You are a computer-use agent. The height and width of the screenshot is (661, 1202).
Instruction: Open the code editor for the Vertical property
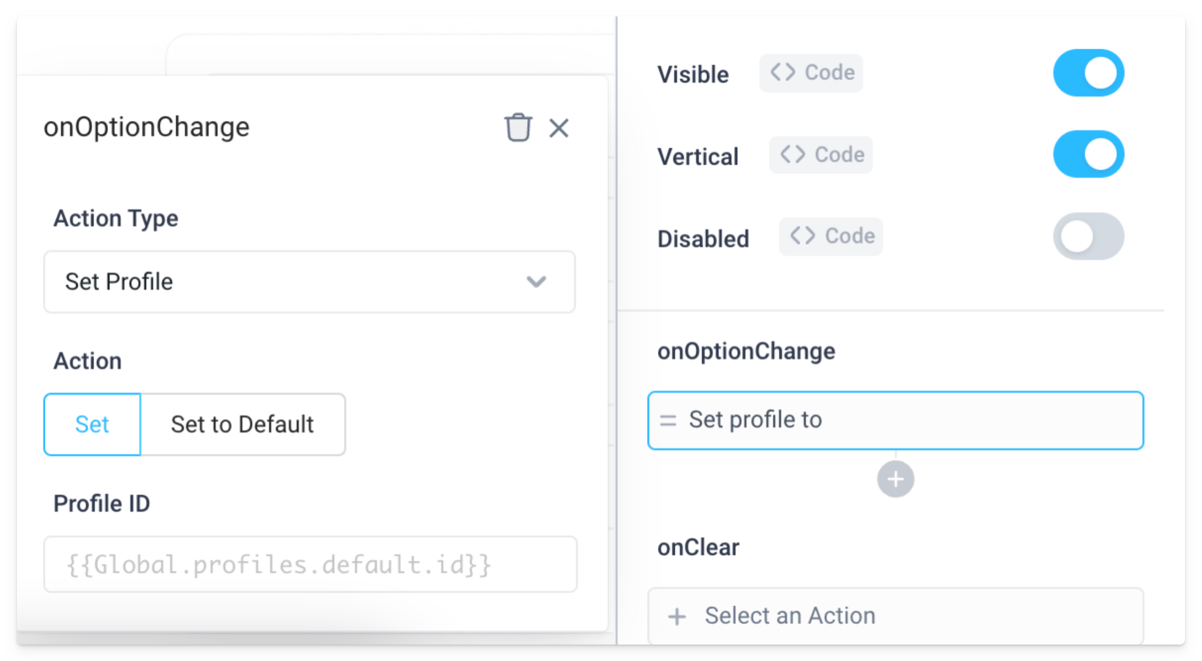tap(820, 154)
